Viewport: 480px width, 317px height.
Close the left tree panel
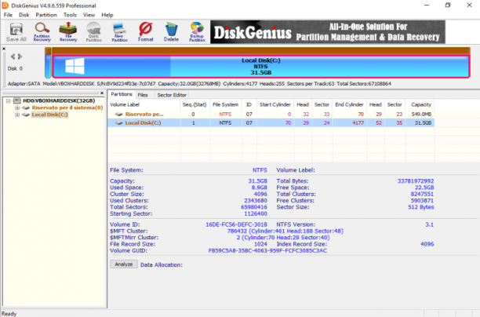point(102,93)
